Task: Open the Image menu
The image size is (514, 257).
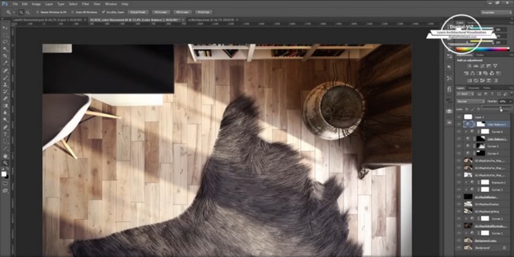Action: (36, 4)
